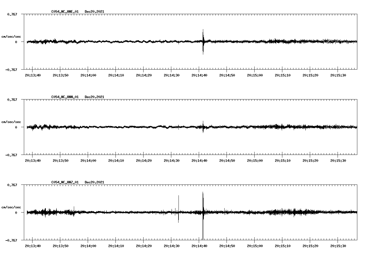Click 20:14:40 time label under HNN plot
Image resolution: width=377 pixels, height=256 pixels.
tap(199, 160)
